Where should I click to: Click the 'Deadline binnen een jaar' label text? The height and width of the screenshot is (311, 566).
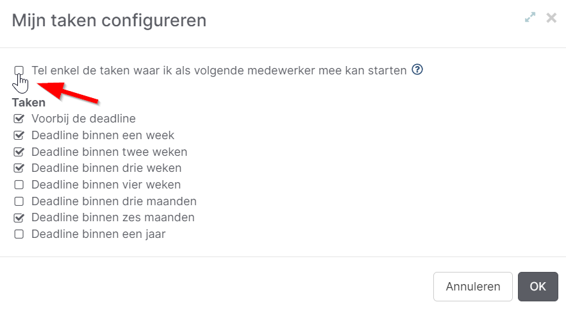tap(98, 235)
